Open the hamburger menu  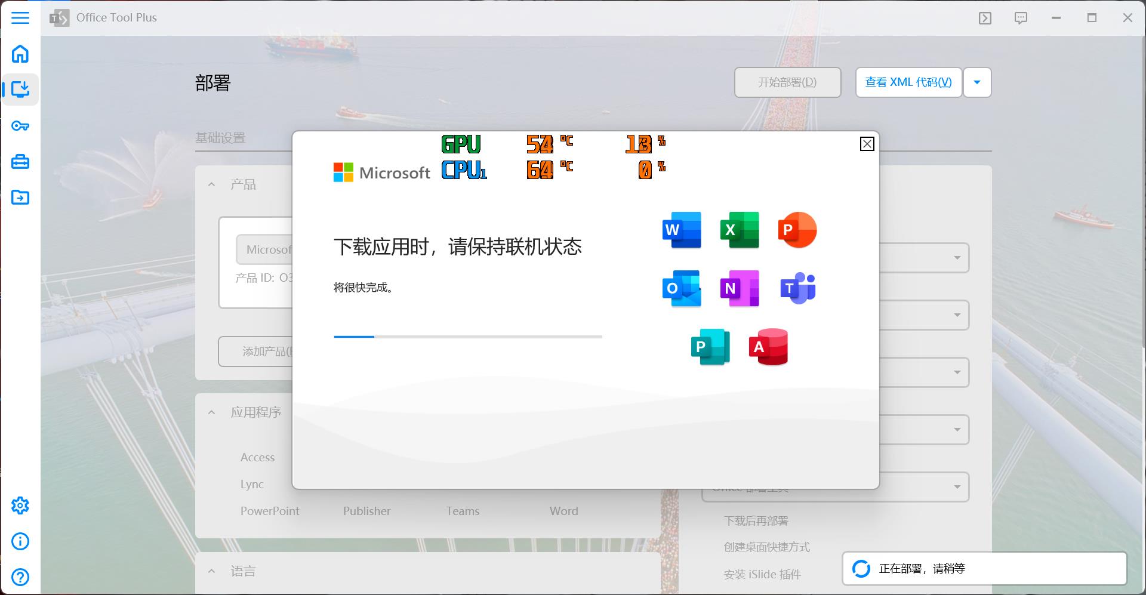coord(20,18)
